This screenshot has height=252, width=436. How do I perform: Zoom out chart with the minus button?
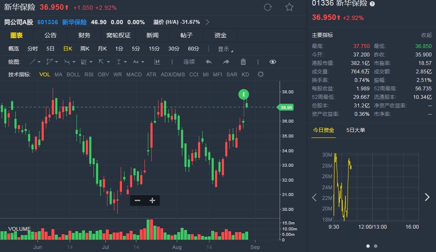137,201
